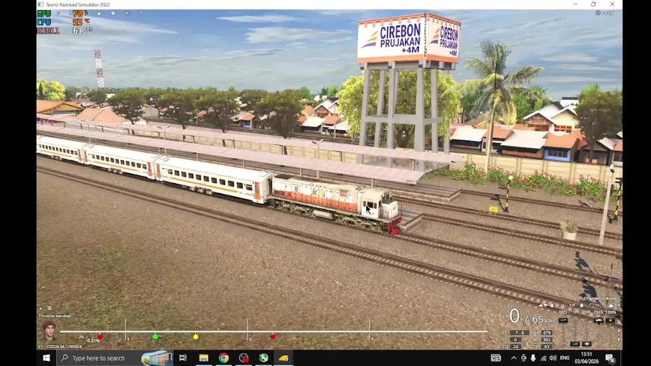Click the red signal marker after mark 2
This screenshot has width=651, height=366.
(x=273, y=337)
